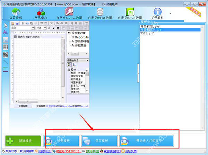The width and height of the screenshot is (208, 155).
Task: Open 自定义Access数据
Action: click(69, 14)
